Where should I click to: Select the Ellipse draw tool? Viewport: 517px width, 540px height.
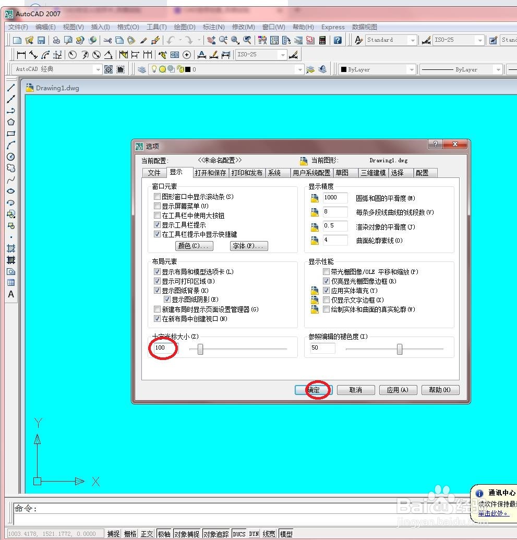pyautogui.click(x=11, y=191)
